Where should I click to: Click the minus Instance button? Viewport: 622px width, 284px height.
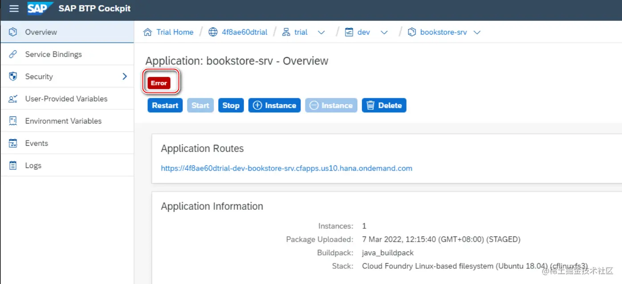[x=331, y=105]
